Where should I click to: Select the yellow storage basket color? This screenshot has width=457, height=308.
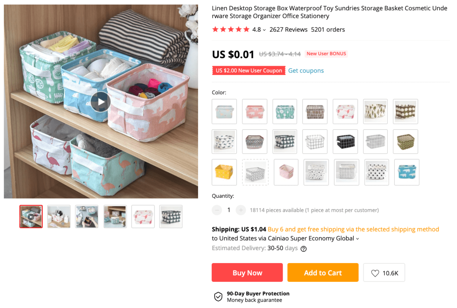pyautogui.click(x=224, y=172)
